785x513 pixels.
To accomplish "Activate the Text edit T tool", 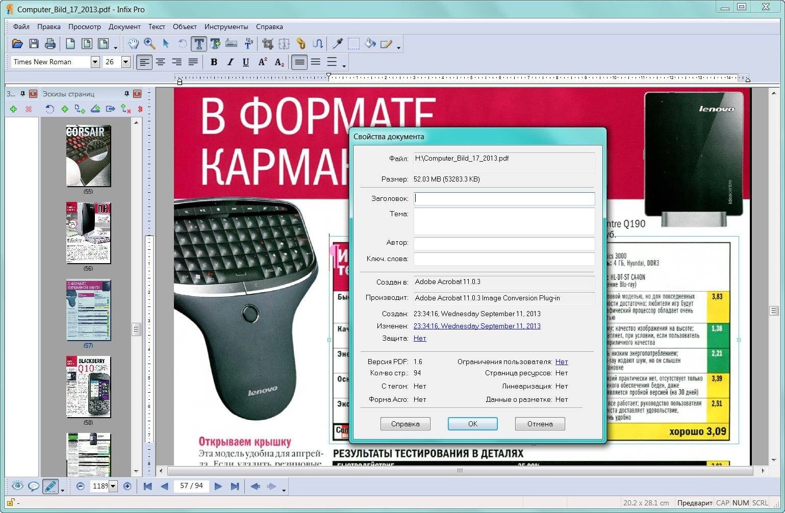I will click(198, 44).
